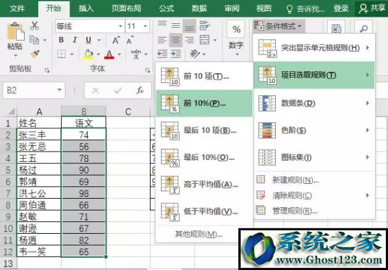Open 管理规则(R) option
This screenshot has height=270, width=388.
(295, 210)
